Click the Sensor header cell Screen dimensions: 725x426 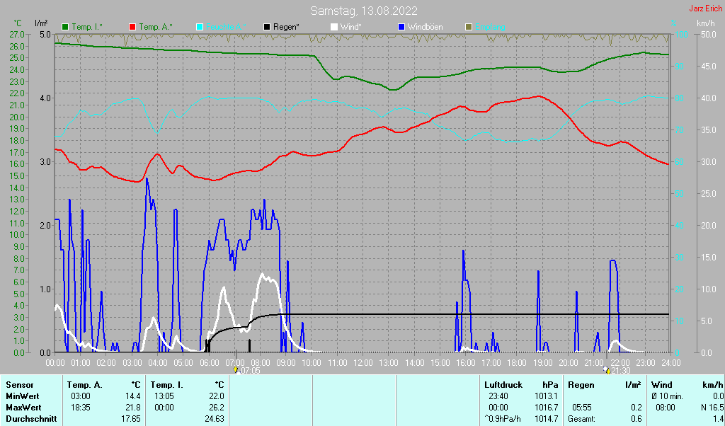point(20,384)
